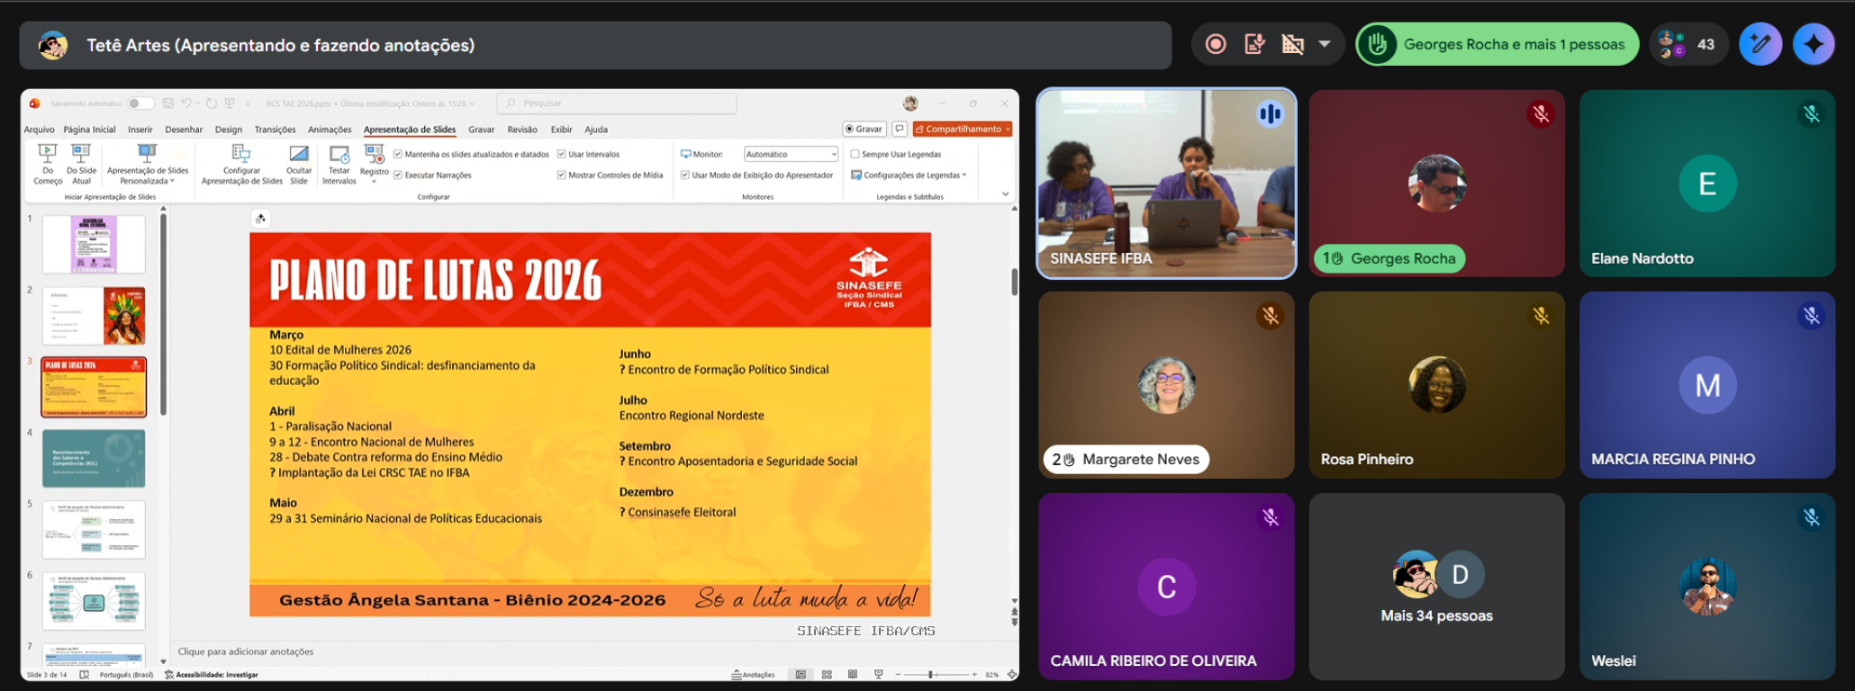Start slideshow with Do Começo icon

(48, 155)
